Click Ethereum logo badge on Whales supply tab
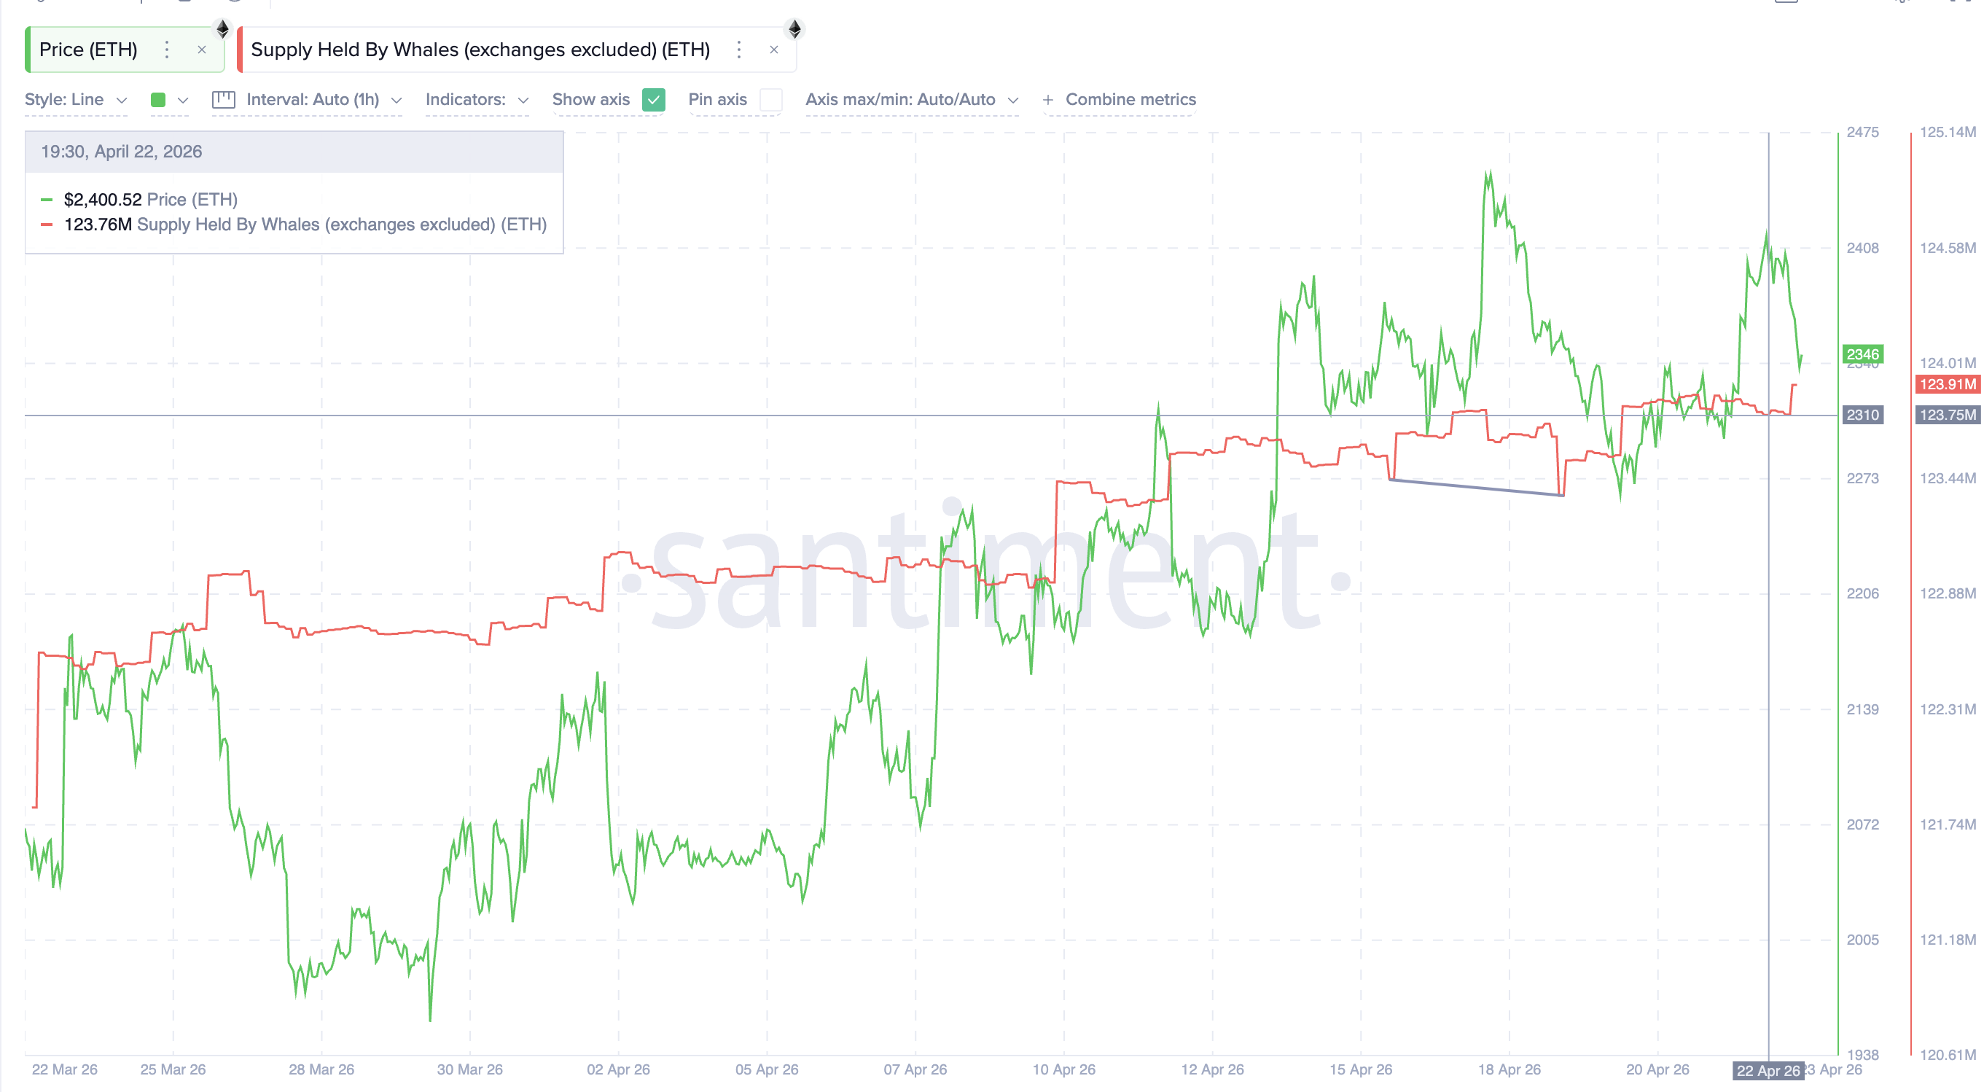This screenshot has height=1092, width=1984. point(794,29)
